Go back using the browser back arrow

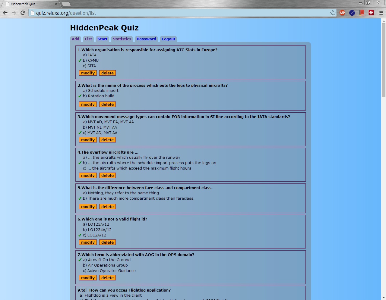(5, 13)
